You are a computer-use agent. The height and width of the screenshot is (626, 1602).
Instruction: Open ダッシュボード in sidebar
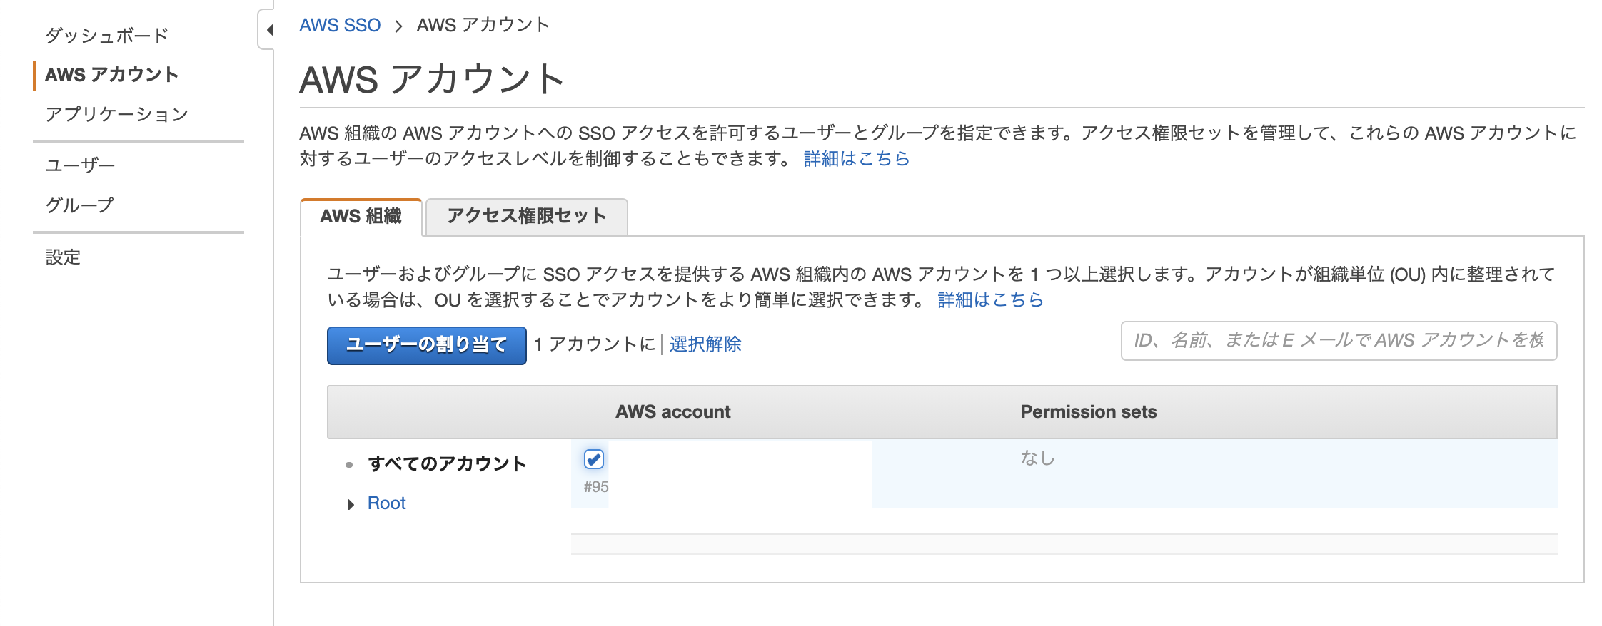pos(107,35)
